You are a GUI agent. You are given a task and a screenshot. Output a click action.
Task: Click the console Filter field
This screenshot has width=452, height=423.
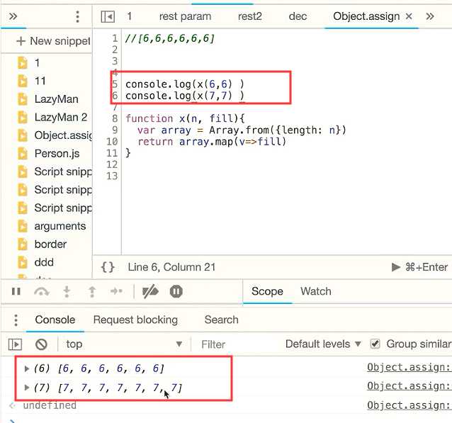237,344
